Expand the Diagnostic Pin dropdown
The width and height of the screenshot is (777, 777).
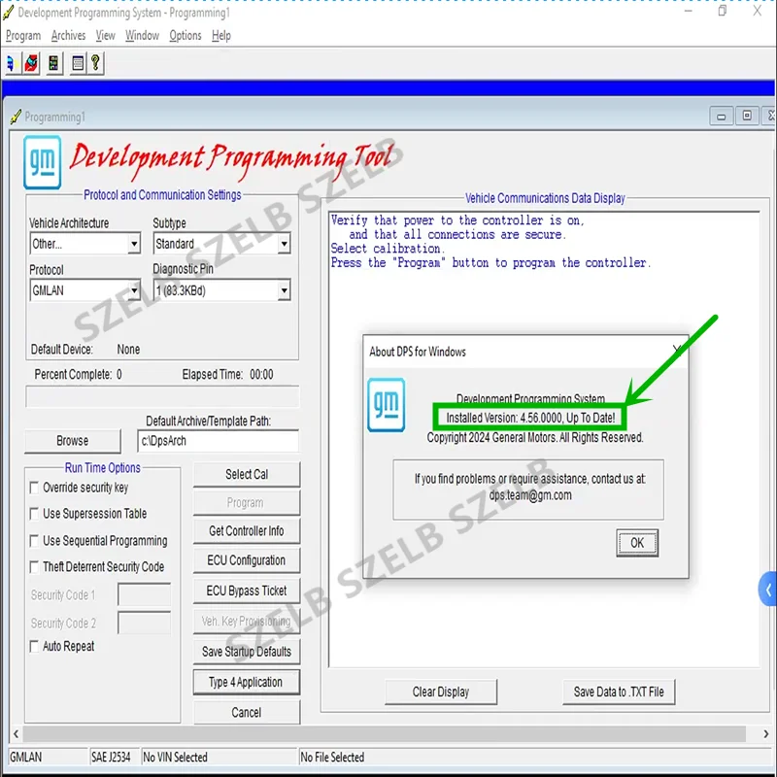coord(284,290)
